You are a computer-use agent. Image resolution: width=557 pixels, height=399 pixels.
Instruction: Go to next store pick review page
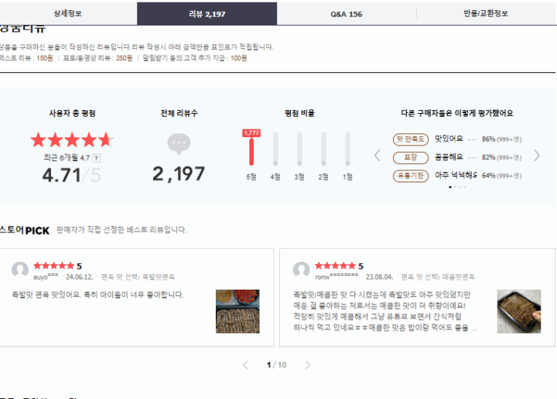308,365
